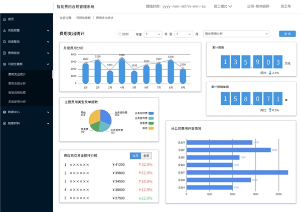The image size is (301, 212).
Task: Click the 费用报告 document icon
Action: [x=5, y=53]
